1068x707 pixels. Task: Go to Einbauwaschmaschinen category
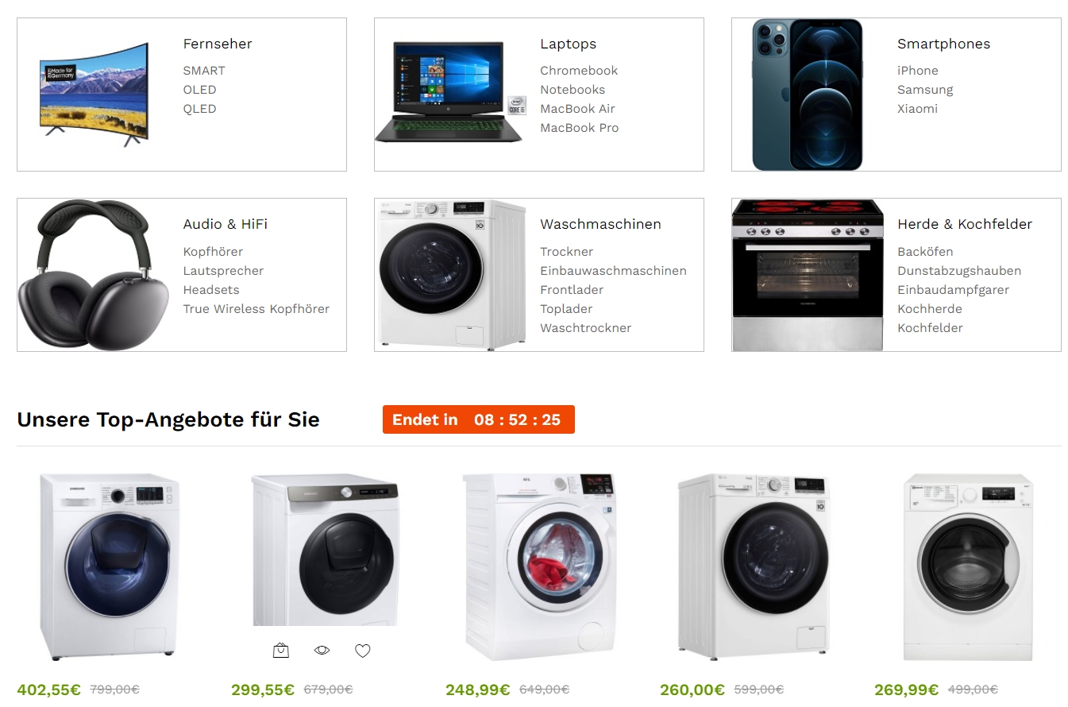(613, 271)
